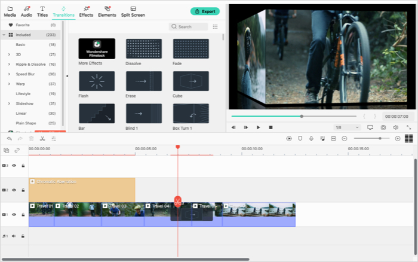418x262 pixels.
Task: Click the voiceover microphone icon
Action: [x=311, y=138]
